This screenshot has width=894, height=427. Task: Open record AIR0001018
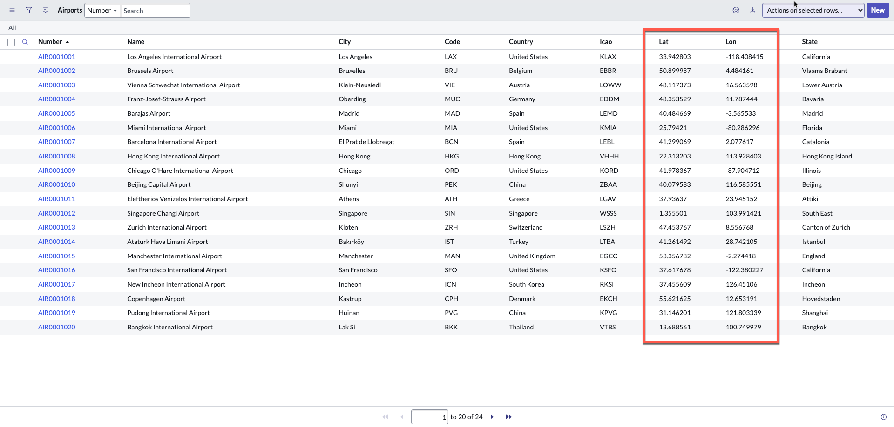pos(57,299)
